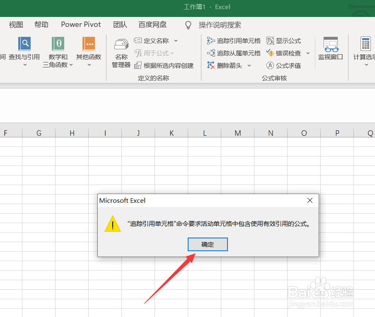Viewport: 375px width, 317px height.
Task: Select column M header
Action: 238,133
